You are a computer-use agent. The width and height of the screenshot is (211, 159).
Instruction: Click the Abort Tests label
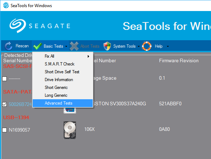click(90, 46)
